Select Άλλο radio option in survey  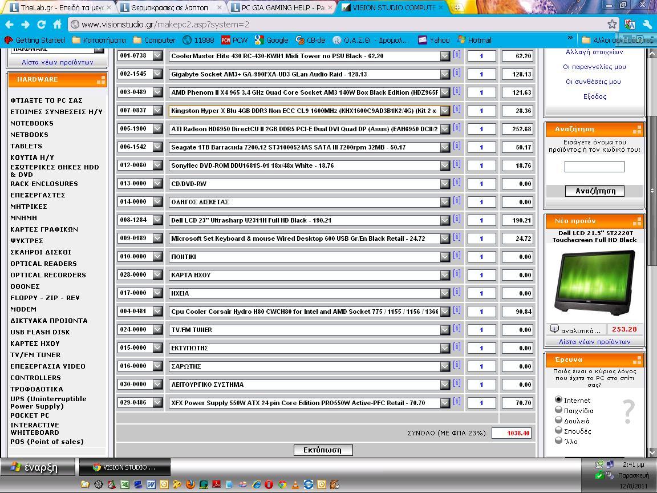point(558,441)
